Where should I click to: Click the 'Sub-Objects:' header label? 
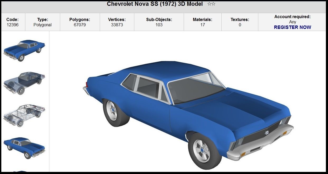click(159, 19)
